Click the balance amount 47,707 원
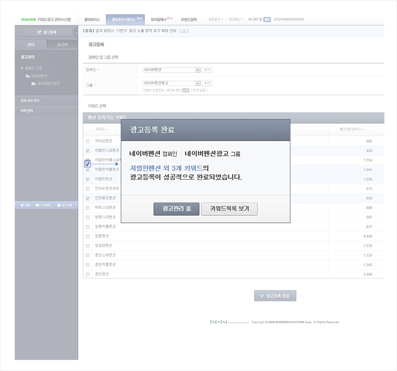Screen dimensions: 397x371 coord(255,19)
